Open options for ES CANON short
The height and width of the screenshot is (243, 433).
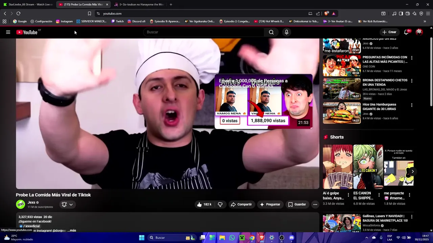click(379, 195)
